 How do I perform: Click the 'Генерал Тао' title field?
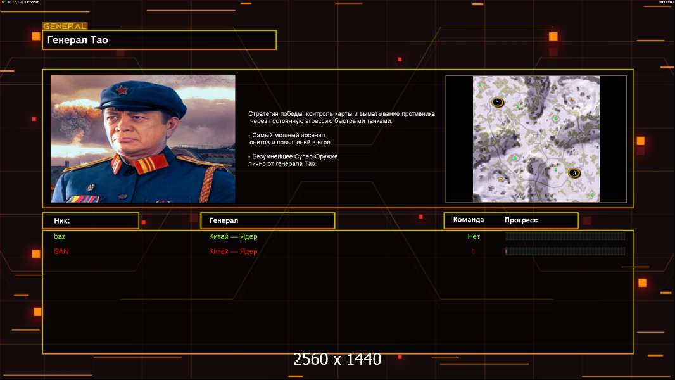click(x=160, y=40)
